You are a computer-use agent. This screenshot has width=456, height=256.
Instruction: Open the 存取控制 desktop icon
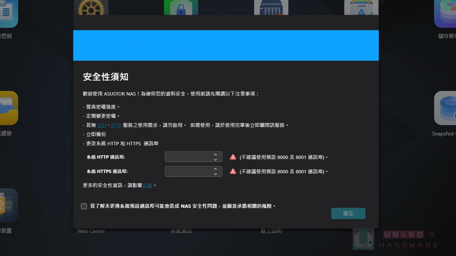pos(9,14)
